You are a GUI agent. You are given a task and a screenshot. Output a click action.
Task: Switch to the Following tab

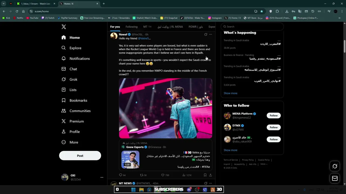pyautogui.click(x=132, y=27)
